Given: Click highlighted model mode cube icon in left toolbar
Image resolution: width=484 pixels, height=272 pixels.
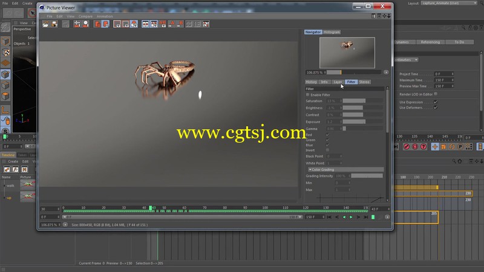Looking at the screenshot, I should (5, 74).
